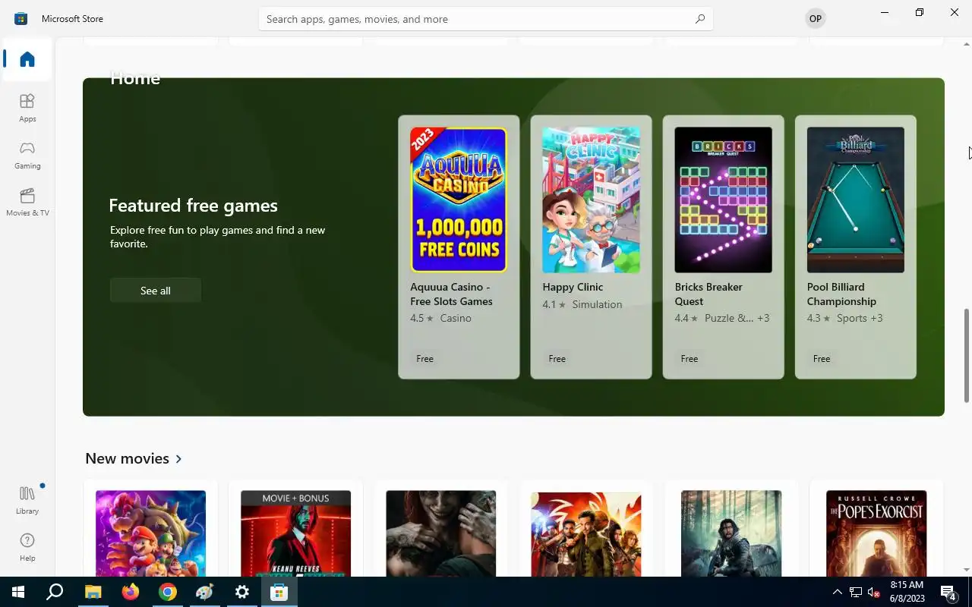Click the muted volume tray icon
972x607 pixels.
coord(874,592)
